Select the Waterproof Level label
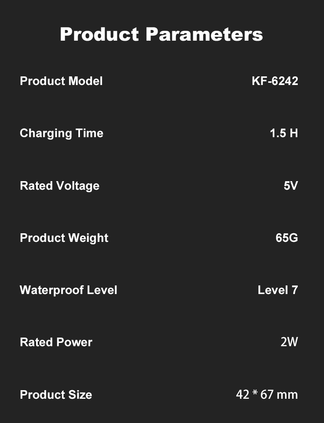This screenshot has height=423, width=324. pos(68,290)
